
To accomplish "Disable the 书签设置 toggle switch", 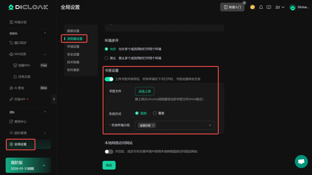I will [109, 79].
